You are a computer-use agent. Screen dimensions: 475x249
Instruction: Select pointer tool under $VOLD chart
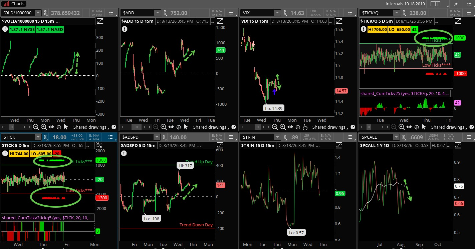pyautogui.click(x=66, y=127)
